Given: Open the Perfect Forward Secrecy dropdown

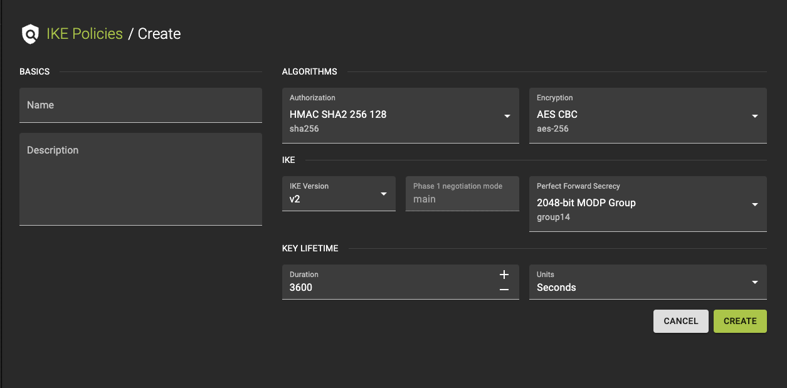Looking at the screenshot, I should [648, 204].
